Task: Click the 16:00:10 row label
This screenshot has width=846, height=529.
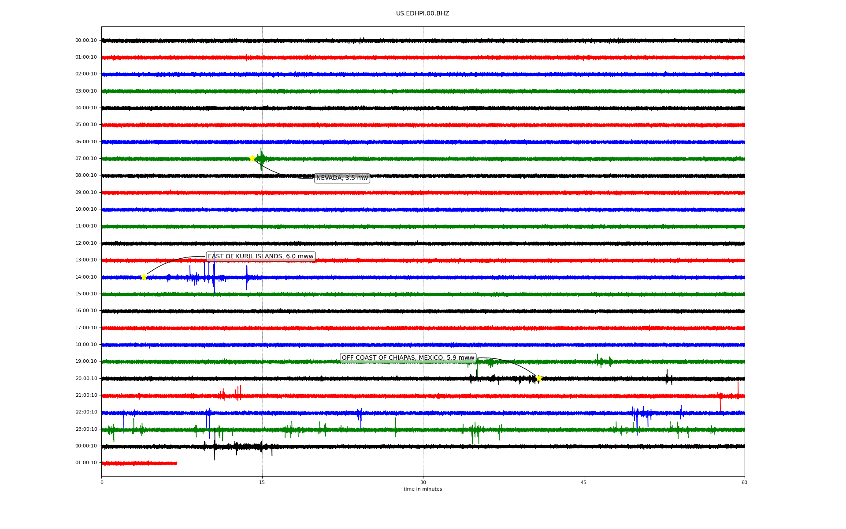Action: pyautogui.click(x=86, y=311)
